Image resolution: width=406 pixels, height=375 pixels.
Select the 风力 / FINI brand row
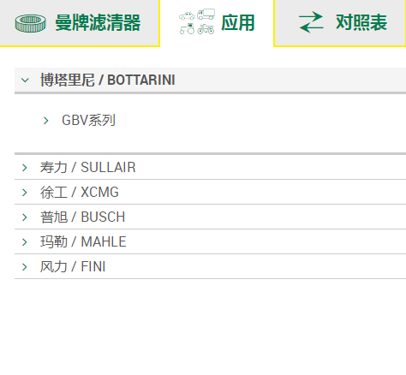click(210, 266)
